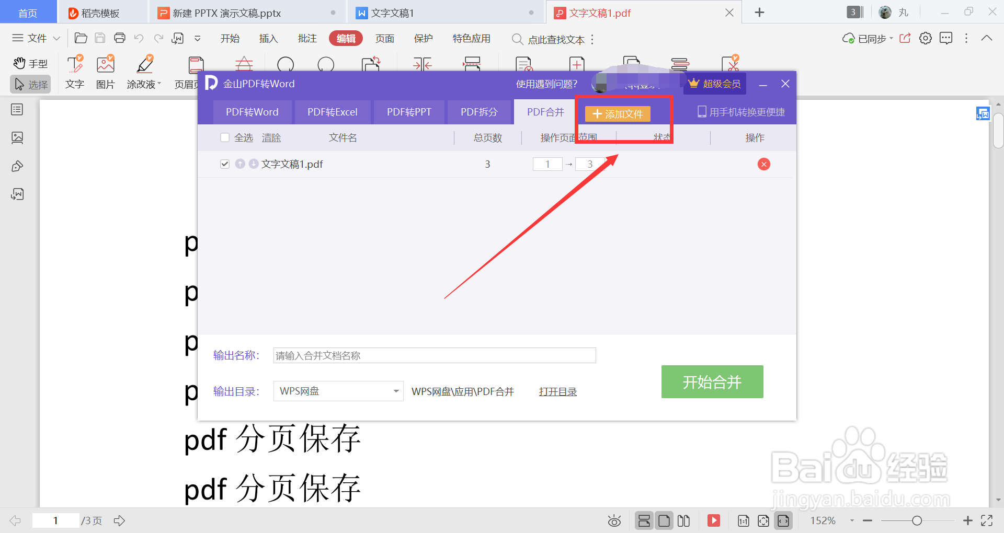This screenshot has height=533, width=1004.
Task: Uncheck the 文字文稿1.pdf file checkbox
Action: [225, 164]
